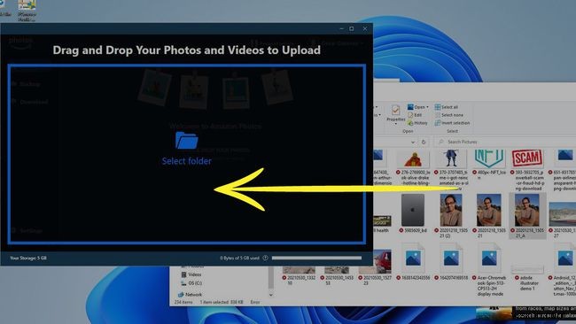
Task: Maximize the Amazon Photos window
Action: pyautogui.click(x=352, y=28)
